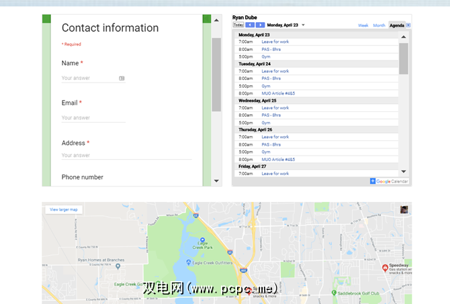Click the Email answer input field
450x304 pixels.
[93, 117]
